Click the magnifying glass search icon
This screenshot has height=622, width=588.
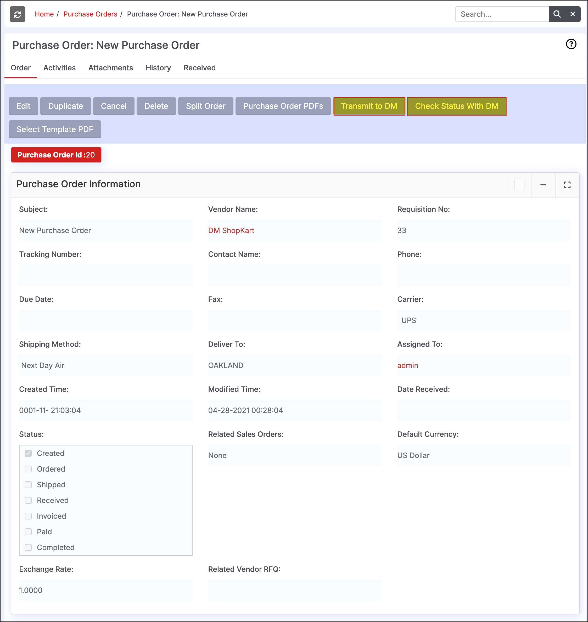click(x=557, y=14)
